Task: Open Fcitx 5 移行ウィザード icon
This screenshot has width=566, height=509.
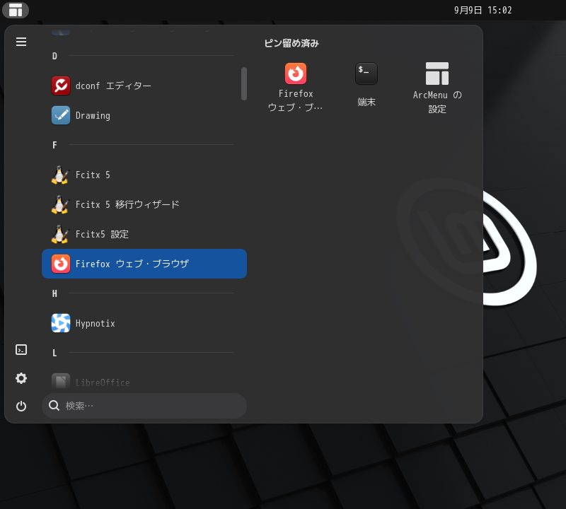Action: 60,204
